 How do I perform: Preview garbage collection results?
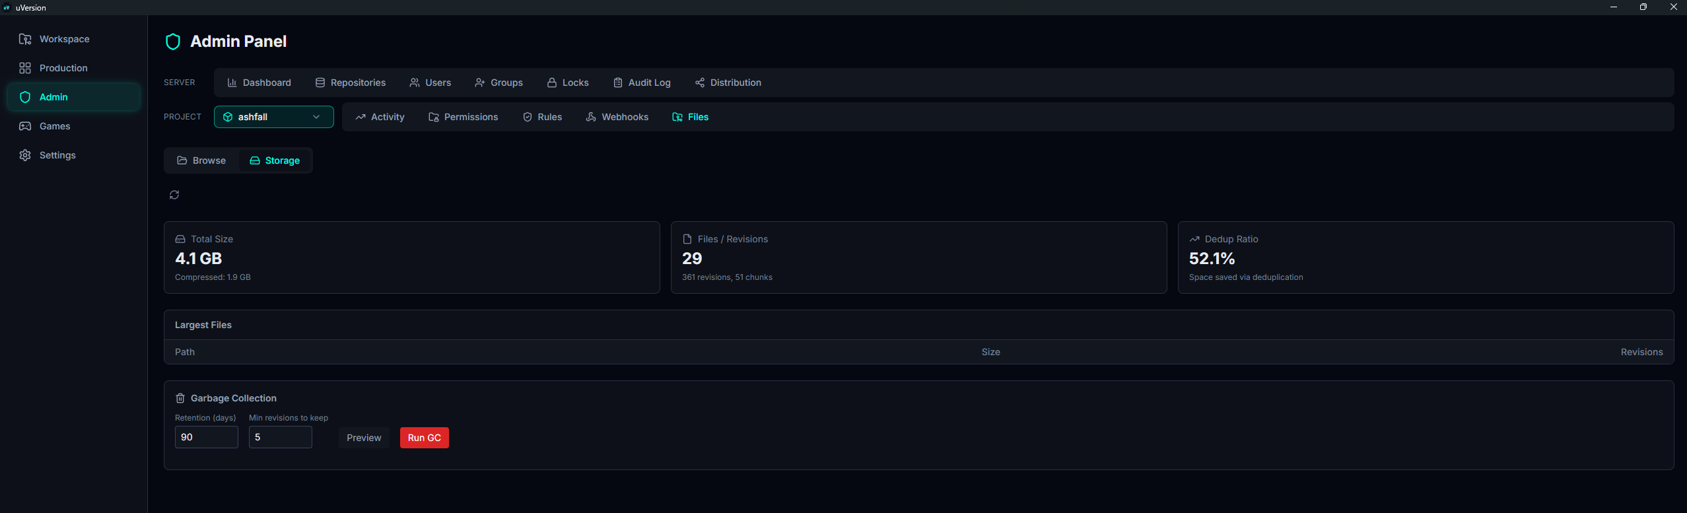pos(364,438)
